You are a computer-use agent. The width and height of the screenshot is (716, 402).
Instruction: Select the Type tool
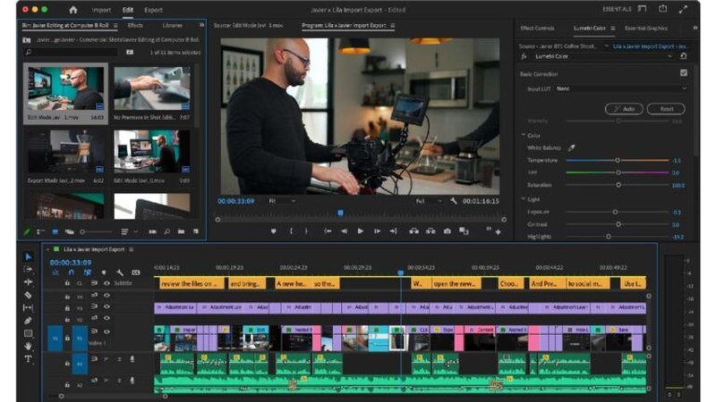[29, 359]
